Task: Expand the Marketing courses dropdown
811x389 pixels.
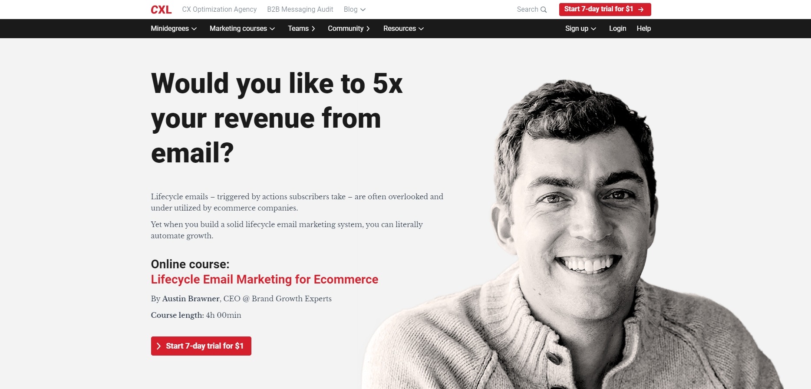Action: [x=242, y=29]
